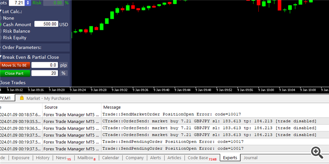
Task: Click the 9 Jan 10:00 time label
Action: tap(266, 90)
